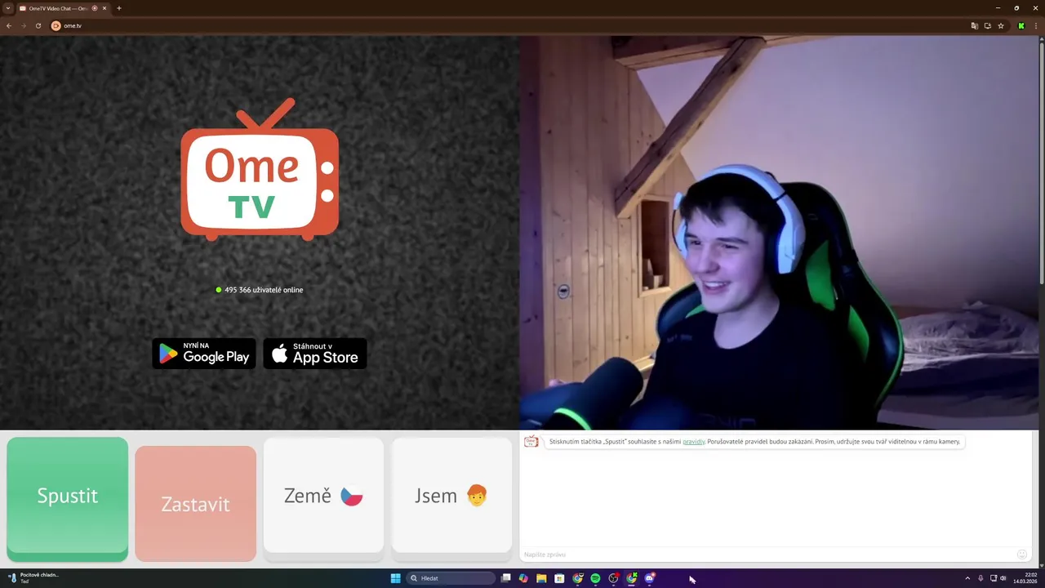Open Task View from taskbar
The image size is (1045, 588).
tap(506, 578)
